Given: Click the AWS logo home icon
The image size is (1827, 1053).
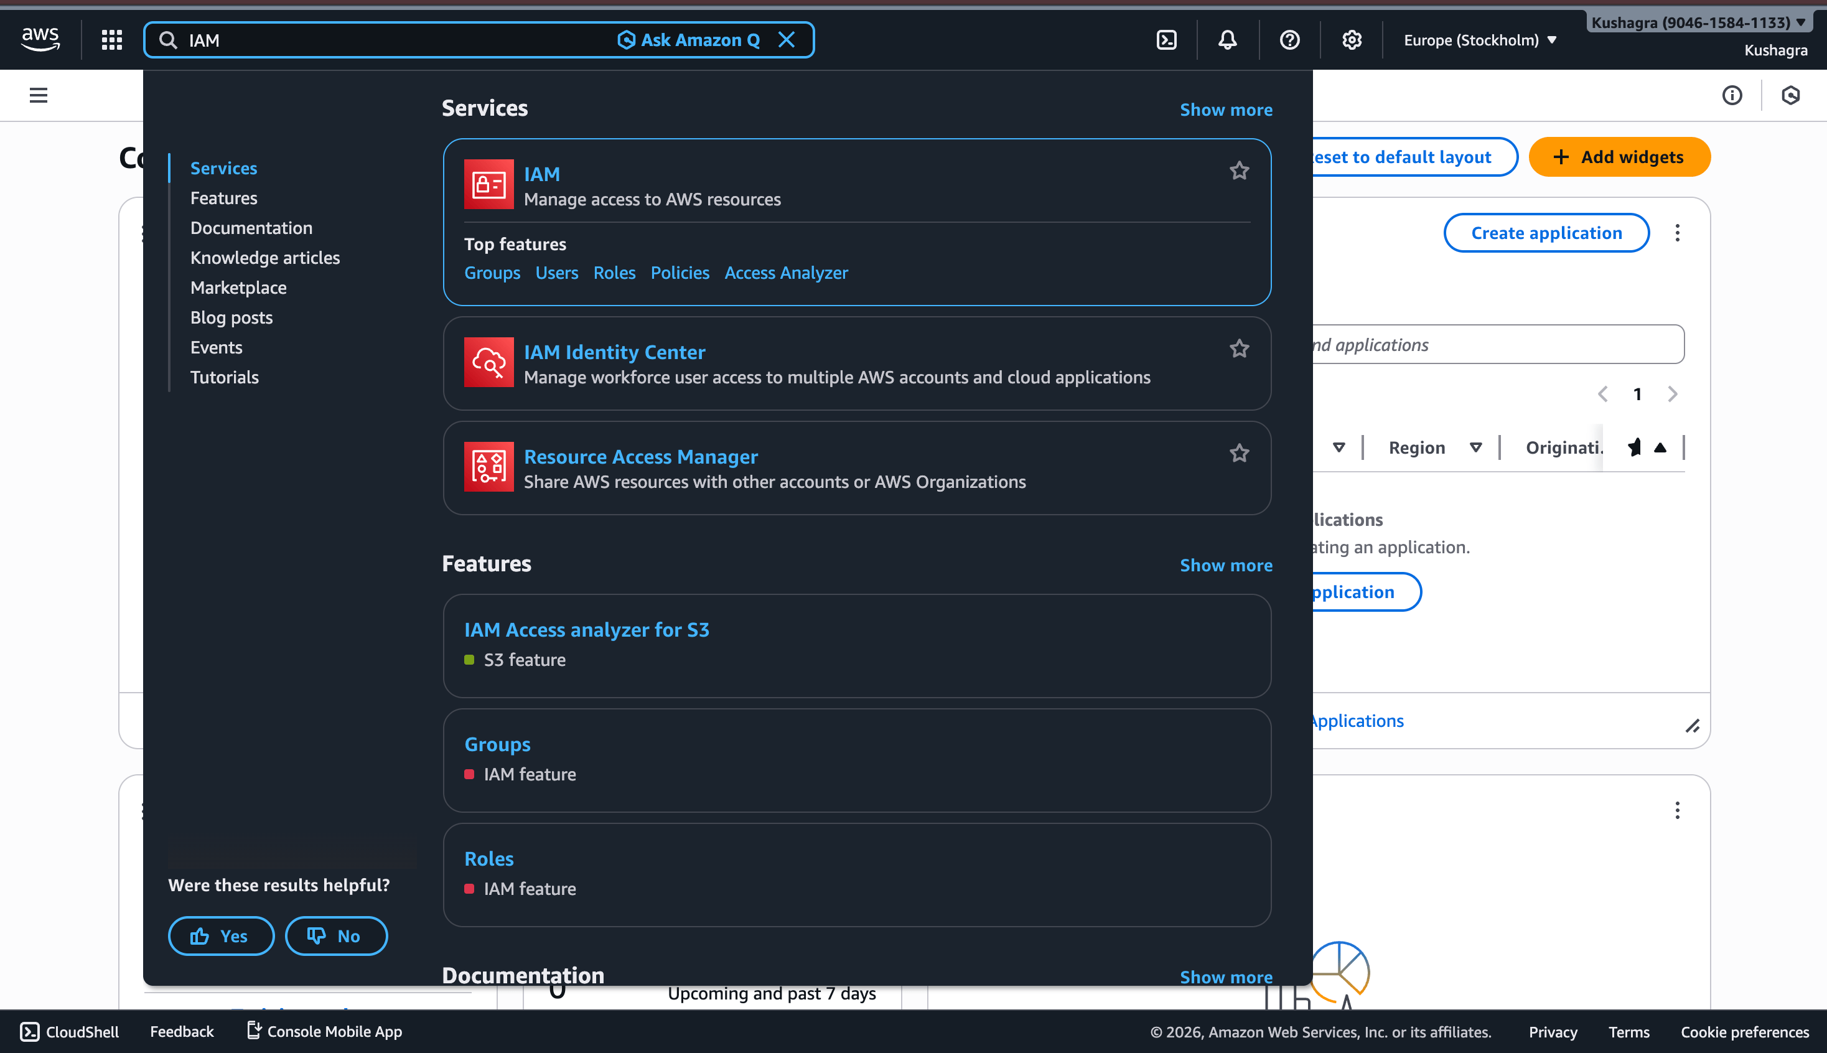Looking at the screenshot, I should (x=40, y=39).
